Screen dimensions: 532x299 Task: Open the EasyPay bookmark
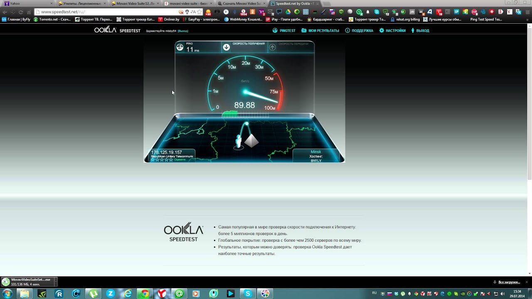coord(201,19)
